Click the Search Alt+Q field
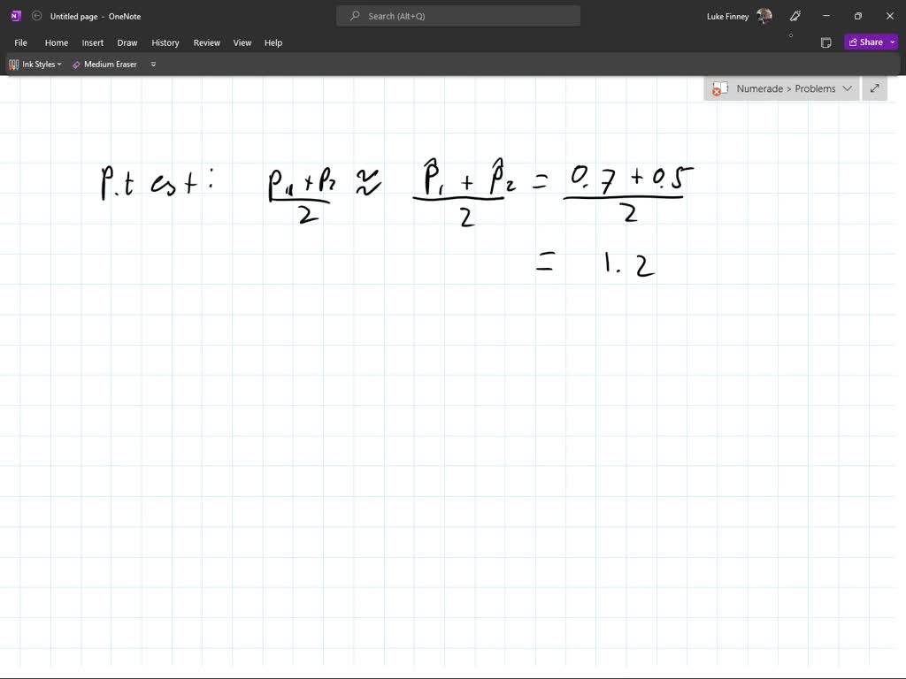Image resolution: width=906 pixels, height=679 pixels. (457, 15)
